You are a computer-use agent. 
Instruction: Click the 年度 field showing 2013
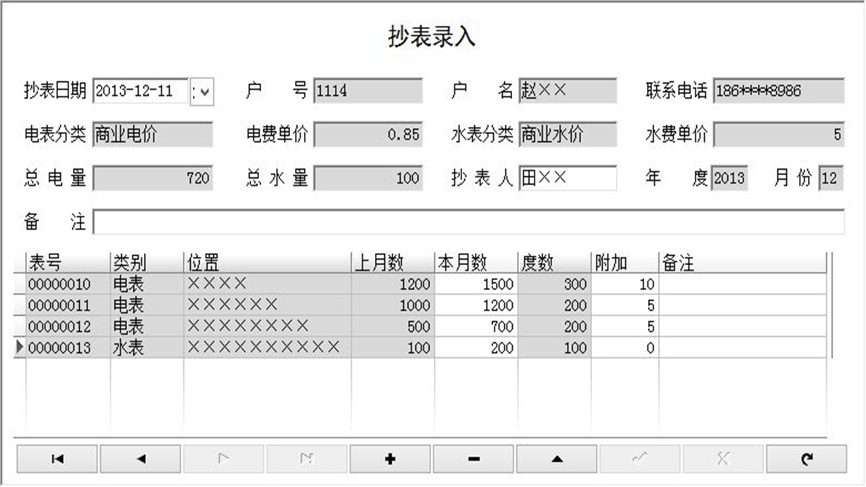click(x=731, y=179)
